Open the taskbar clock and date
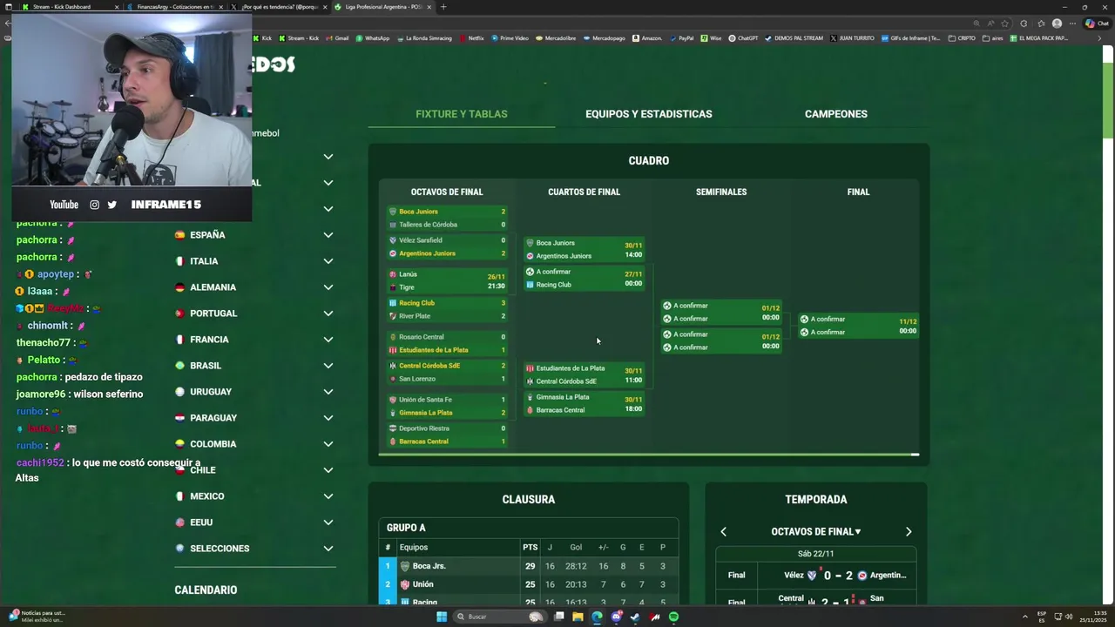Image resolution: width=1115 pixels, height=627 pixels. [x=1095, y=617]
